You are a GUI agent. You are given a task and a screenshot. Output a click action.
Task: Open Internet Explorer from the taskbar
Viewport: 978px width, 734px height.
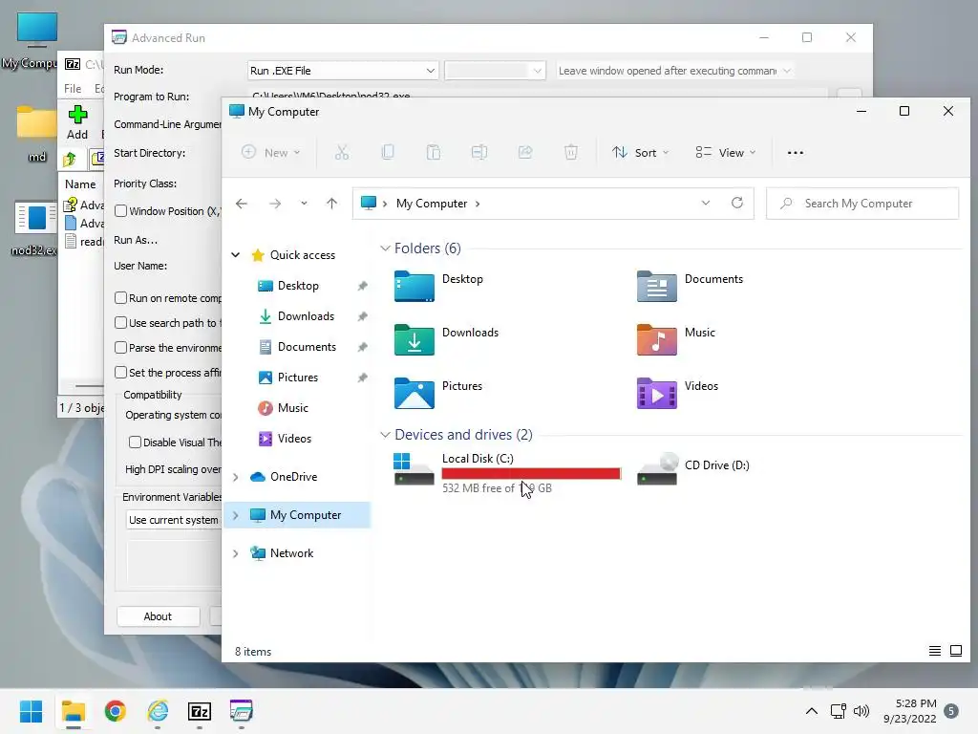pyautogui.click(x=158, y=711)
